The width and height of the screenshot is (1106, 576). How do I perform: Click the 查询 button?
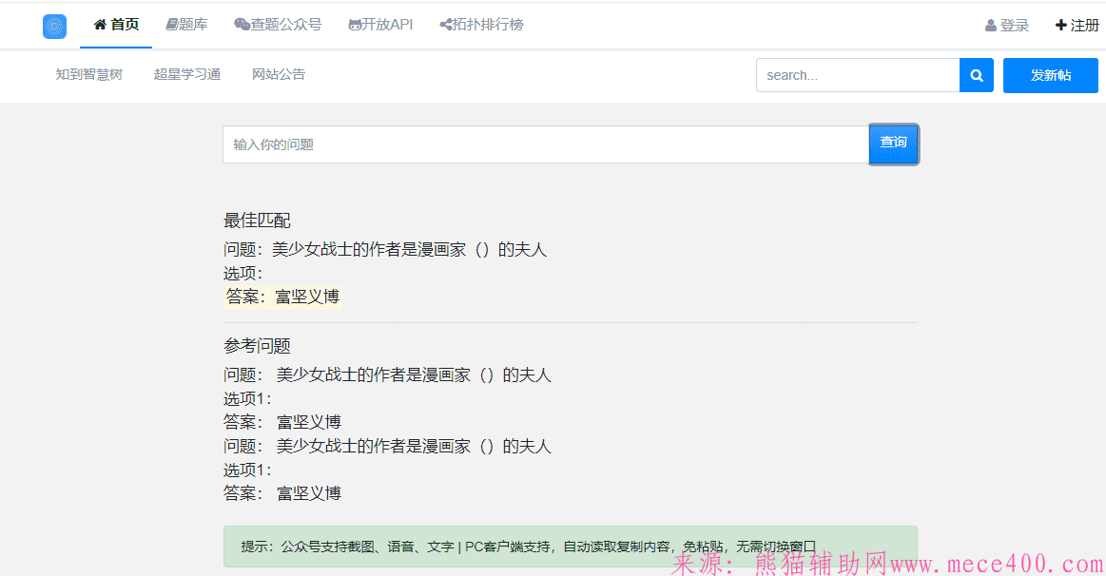coord(892,144)
